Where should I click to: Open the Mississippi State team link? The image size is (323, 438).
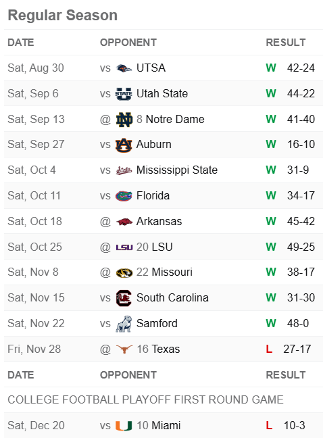177,170
